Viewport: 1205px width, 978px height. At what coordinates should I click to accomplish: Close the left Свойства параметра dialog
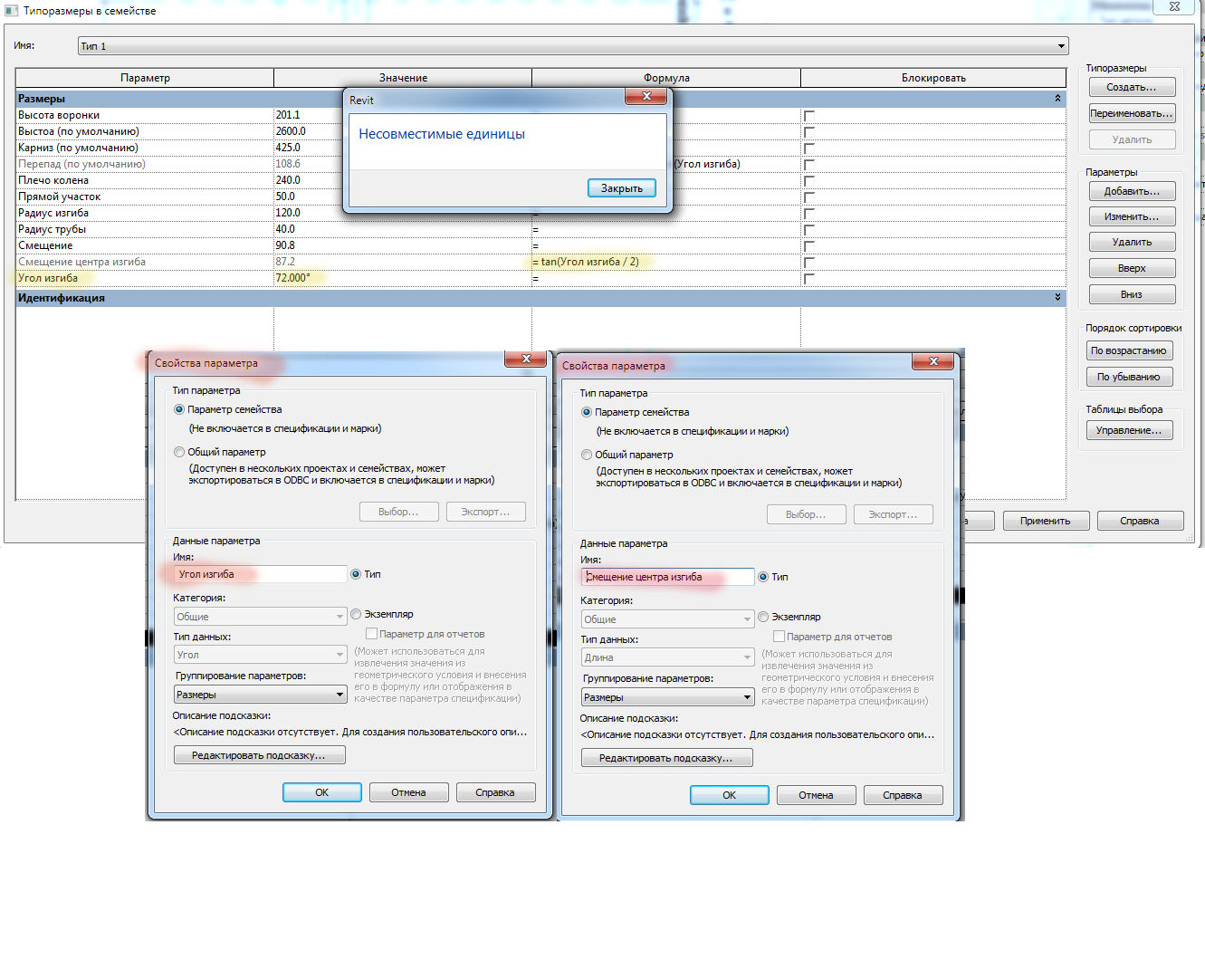526,360
